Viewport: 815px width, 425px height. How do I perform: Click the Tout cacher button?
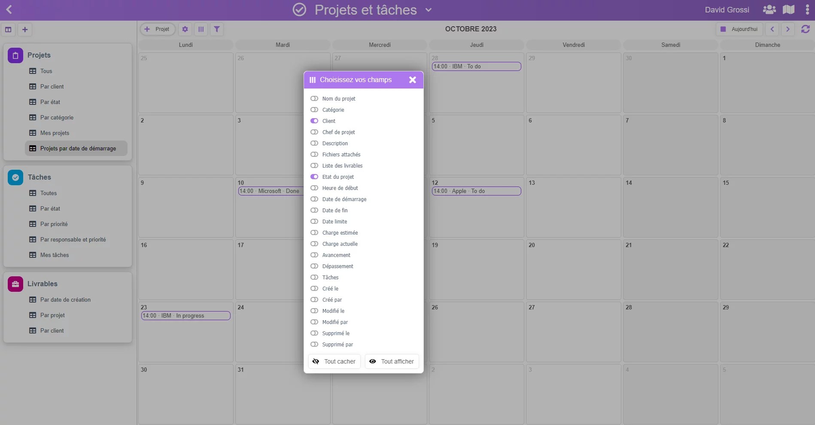334,361
